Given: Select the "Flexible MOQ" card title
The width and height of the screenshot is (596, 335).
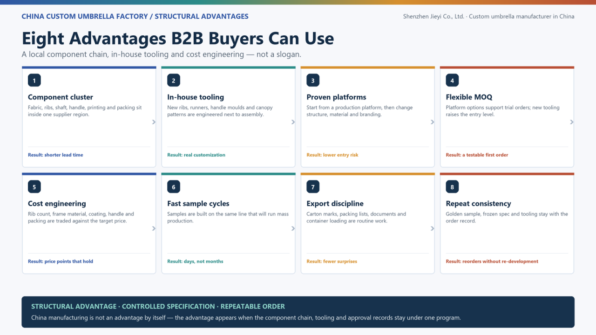Looking at the screenshot, I should 469,97.
